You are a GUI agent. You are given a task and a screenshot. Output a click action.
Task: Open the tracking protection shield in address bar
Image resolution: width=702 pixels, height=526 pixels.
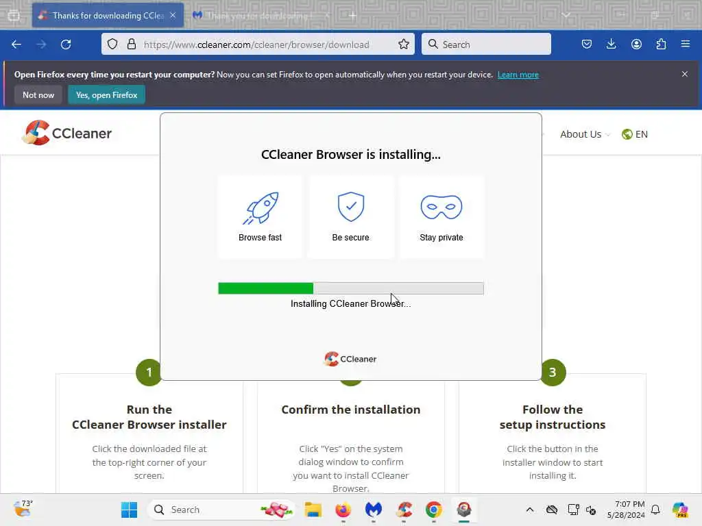click(112, 44)
